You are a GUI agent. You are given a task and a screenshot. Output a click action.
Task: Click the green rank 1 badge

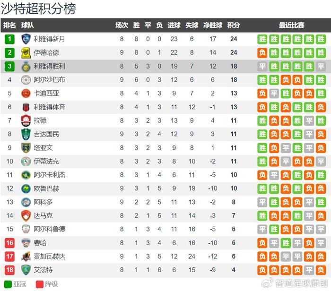click(9, 39)
